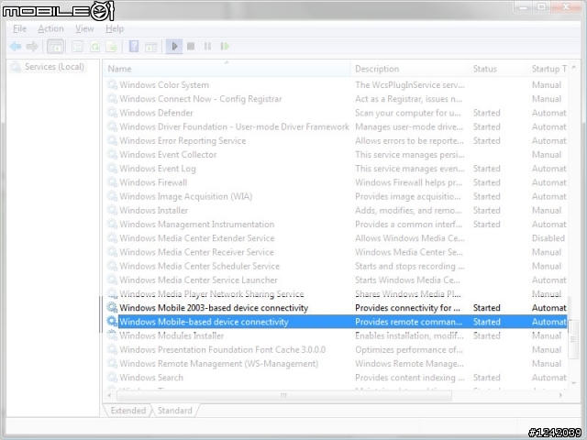
Task: Switch to the Extended tab
Action: point(128,411)
